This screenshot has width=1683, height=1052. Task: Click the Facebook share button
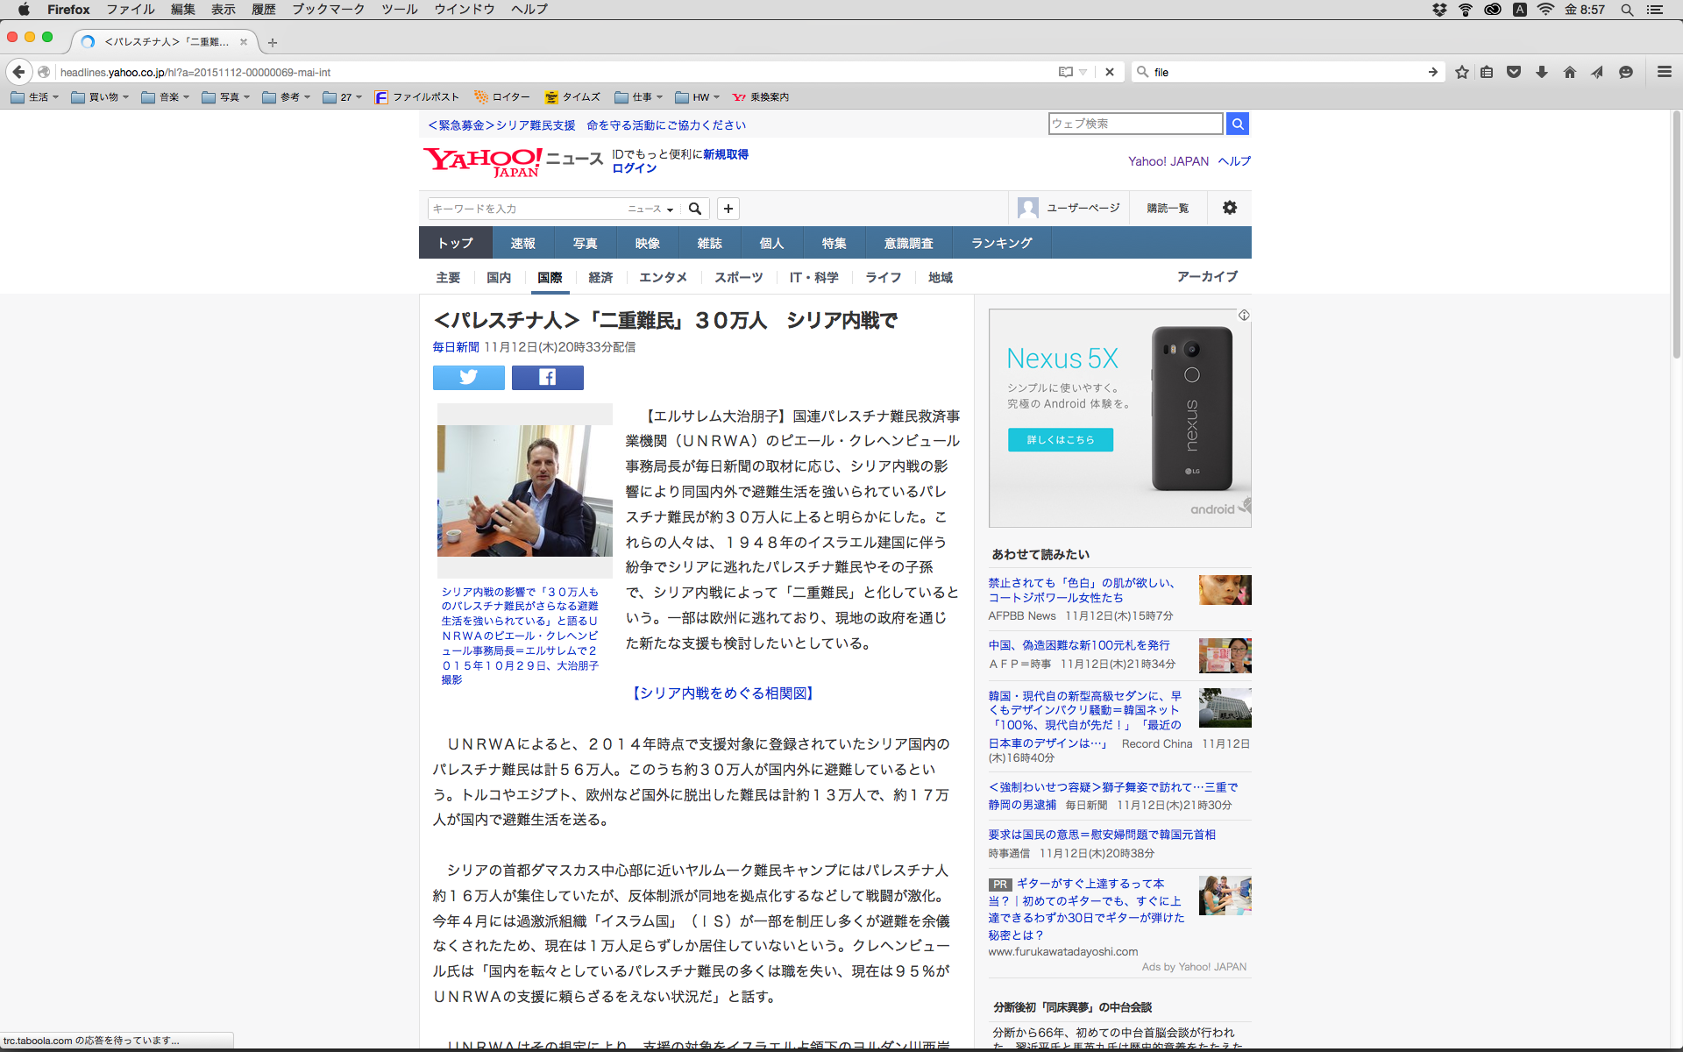click(x=547, y=378)
